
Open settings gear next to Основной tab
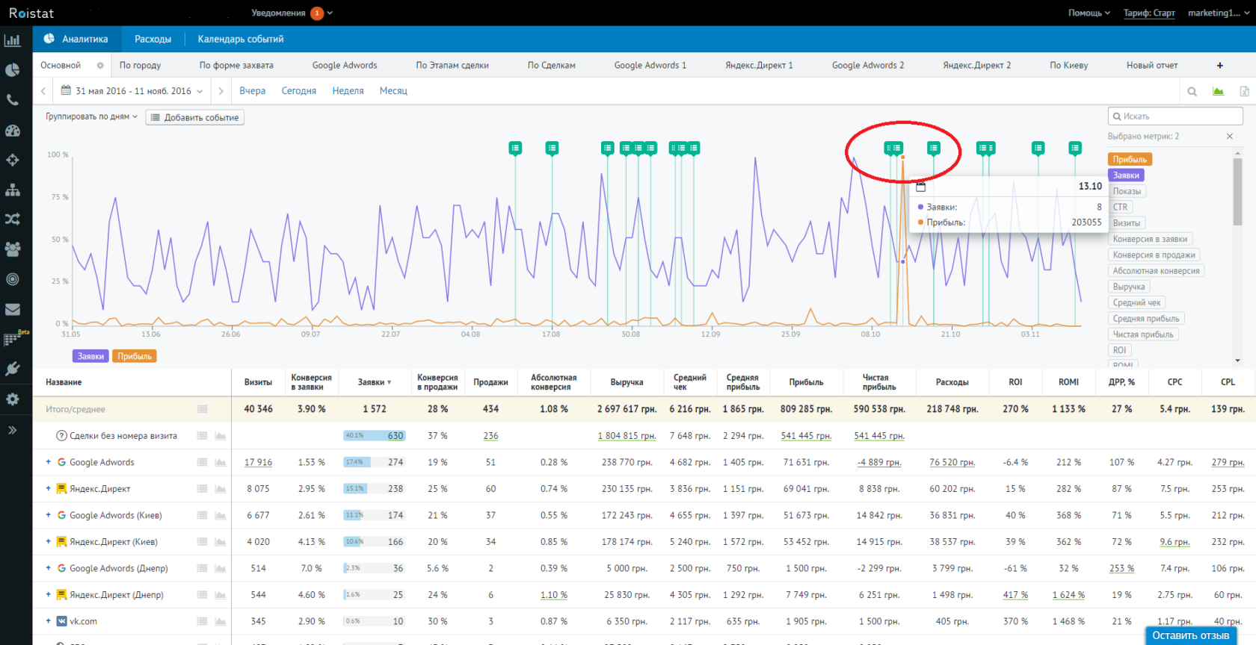[99, 66]
